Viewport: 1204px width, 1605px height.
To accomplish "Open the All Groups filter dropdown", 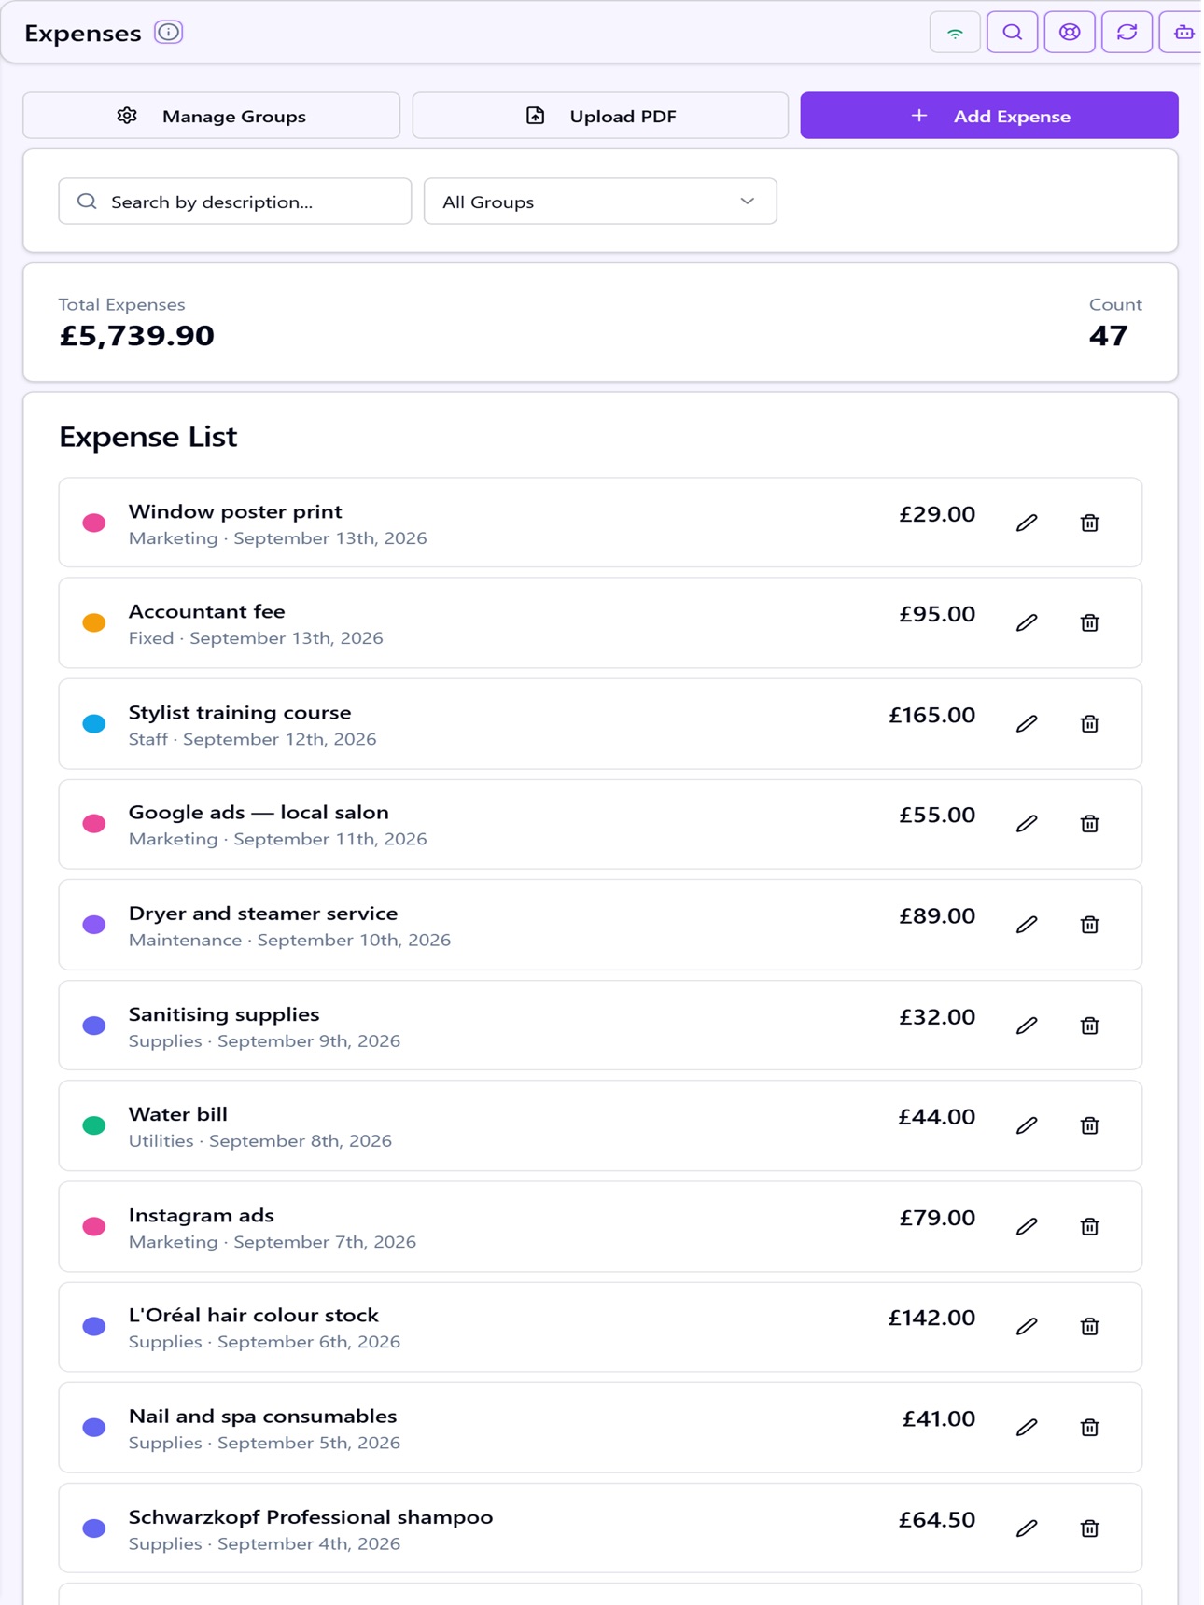I will (x=600, y=202).
